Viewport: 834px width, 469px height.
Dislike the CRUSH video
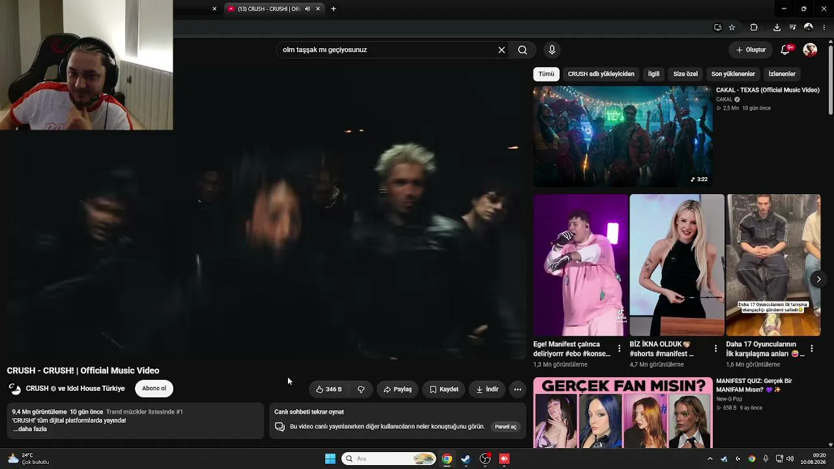click(x=361, y=389)
